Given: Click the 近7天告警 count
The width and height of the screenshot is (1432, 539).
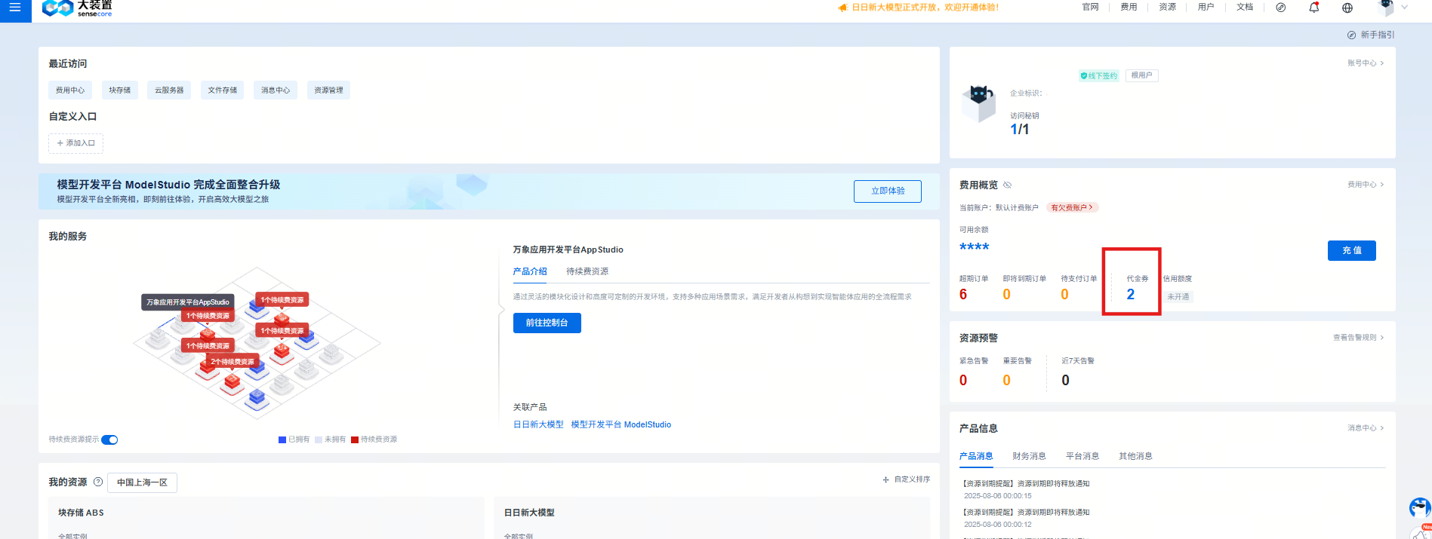Looking at the screenshot, I should 1066,381.
